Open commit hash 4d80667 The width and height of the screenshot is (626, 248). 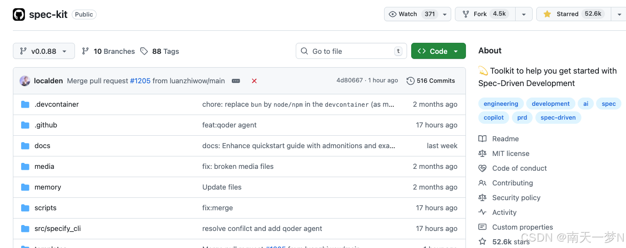point(350,81)
